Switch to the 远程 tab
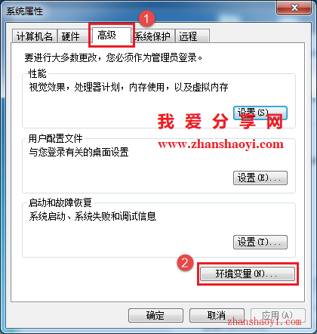Image resolution: width=317 pixels, height=334 pixels. [192, 36]
